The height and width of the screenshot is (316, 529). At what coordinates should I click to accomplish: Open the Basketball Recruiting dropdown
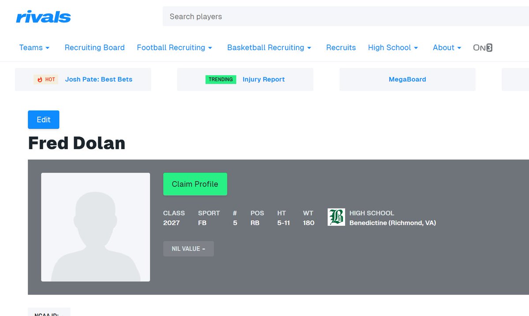[x=269, y=48]
